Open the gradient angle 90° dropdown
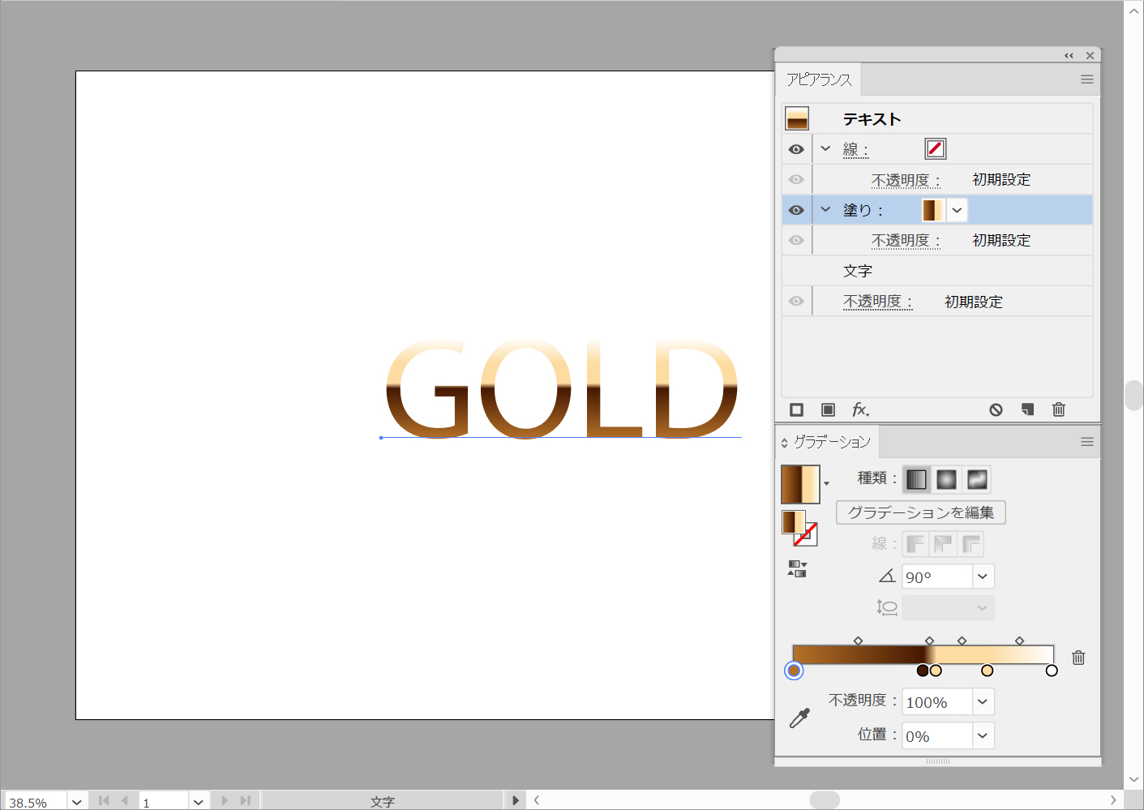This screenshot has width=1144, height=810. click(983, 576)
